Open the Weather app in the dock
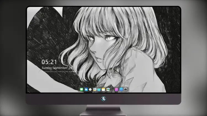The image size is (207, 116). 86,90
